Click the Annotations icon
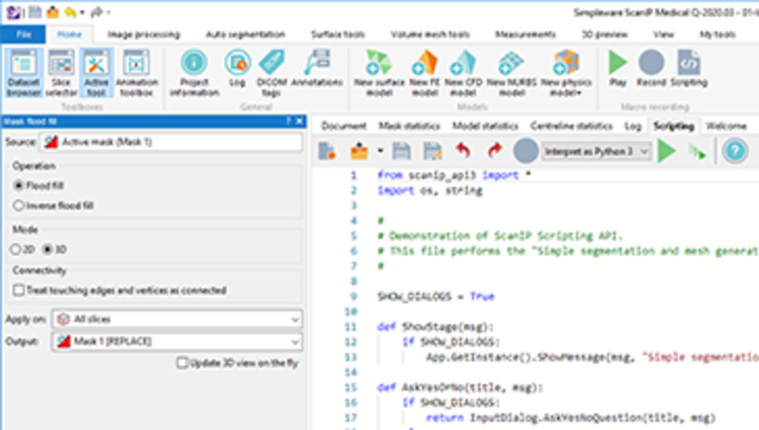 tap(316, 71)
